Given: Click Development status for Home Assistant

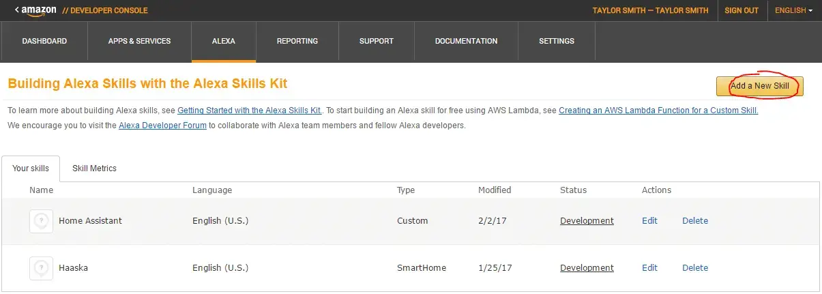Looking at the screenshot, I should pyautogui.click(x=587, y=221).
